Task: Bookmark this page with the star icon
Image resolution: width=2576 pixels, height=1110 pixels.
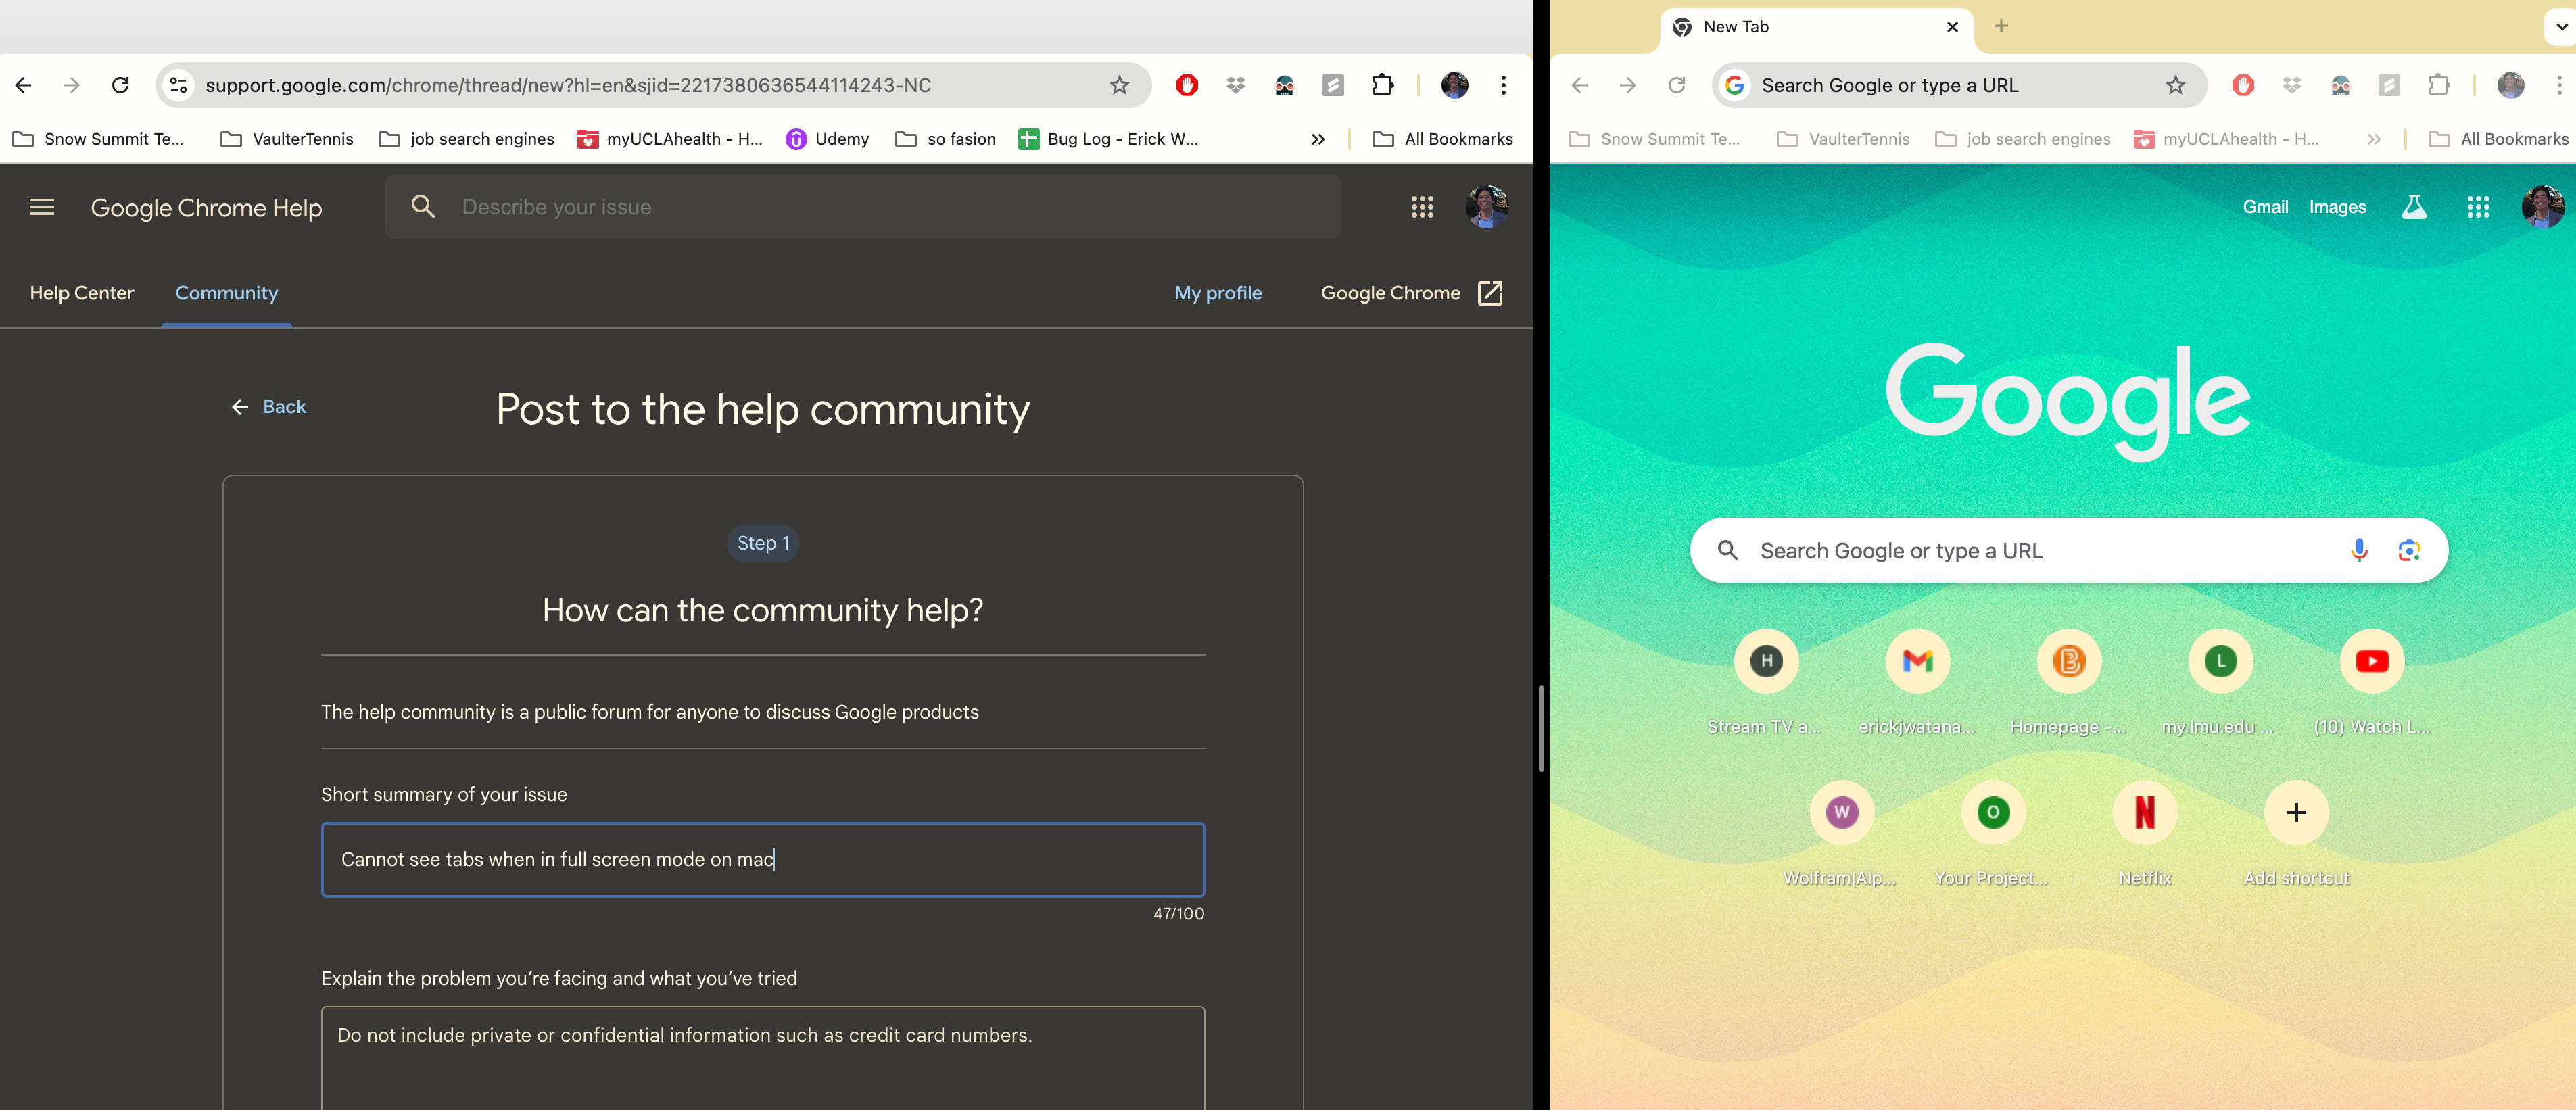Action: 1119,85
